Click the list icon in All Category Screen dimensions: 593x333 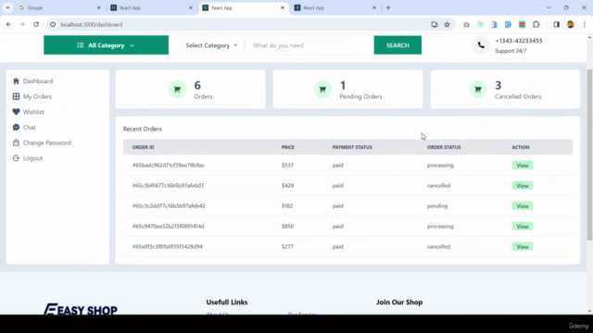[81, 45]
